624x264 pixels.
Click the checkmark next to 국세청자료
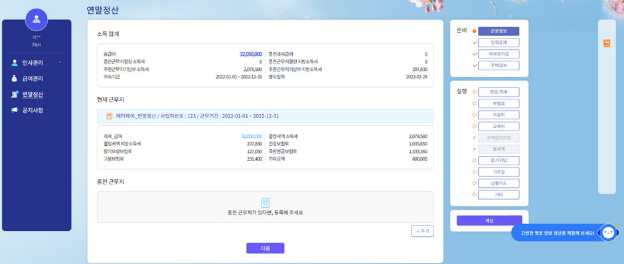coord(474,54)
